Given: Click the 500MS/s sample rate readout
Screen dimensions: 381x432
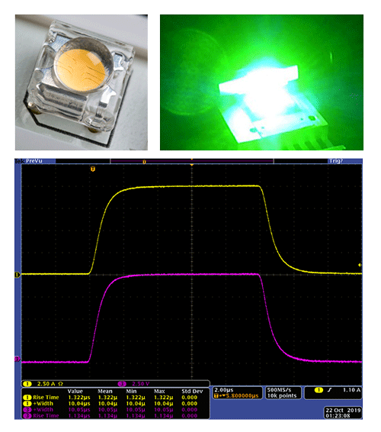Looking at the screenshot, I should 279,390.
